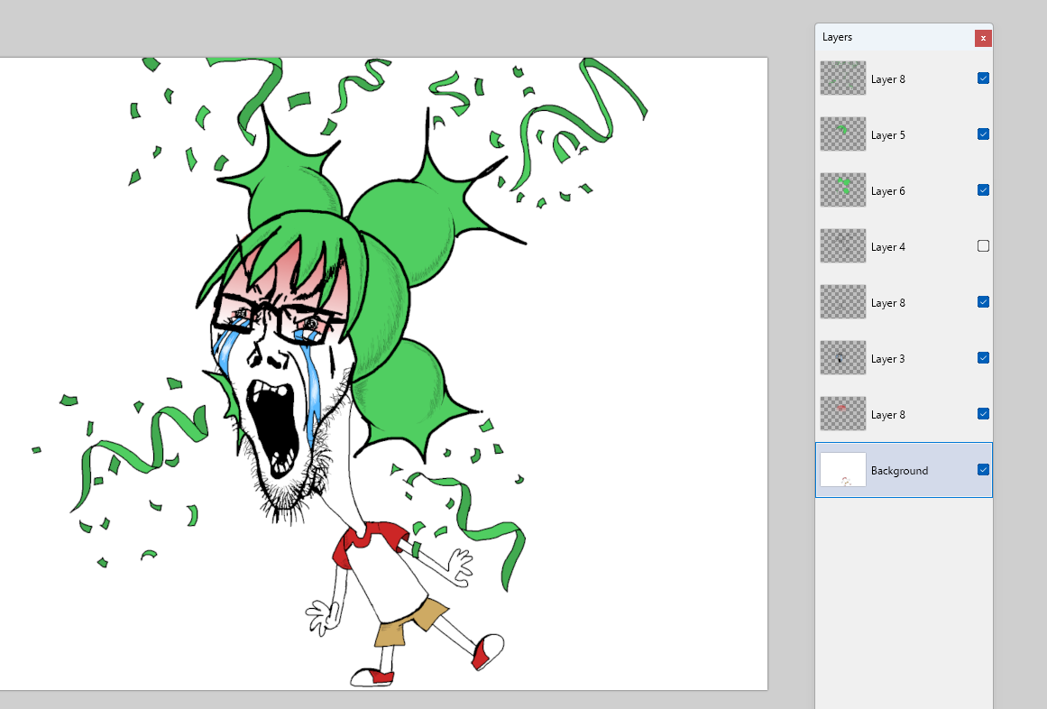Click the Background layer thumbnail
The height and width of the screenshot is (709, 1047).
[842, 470]
